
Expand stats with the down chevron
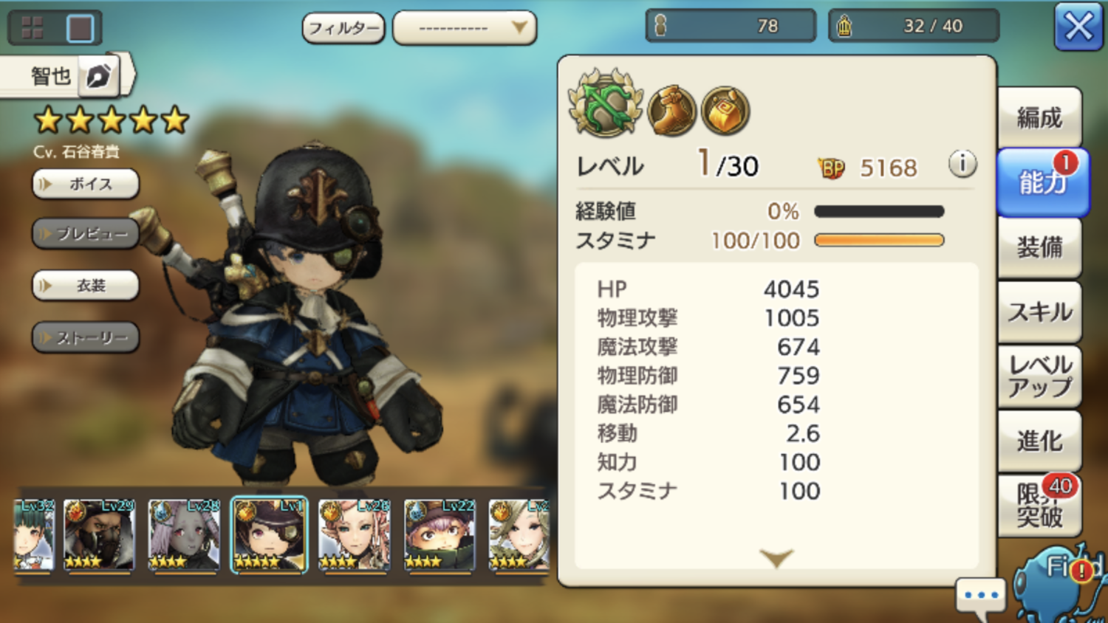click(x=776, y=557)
